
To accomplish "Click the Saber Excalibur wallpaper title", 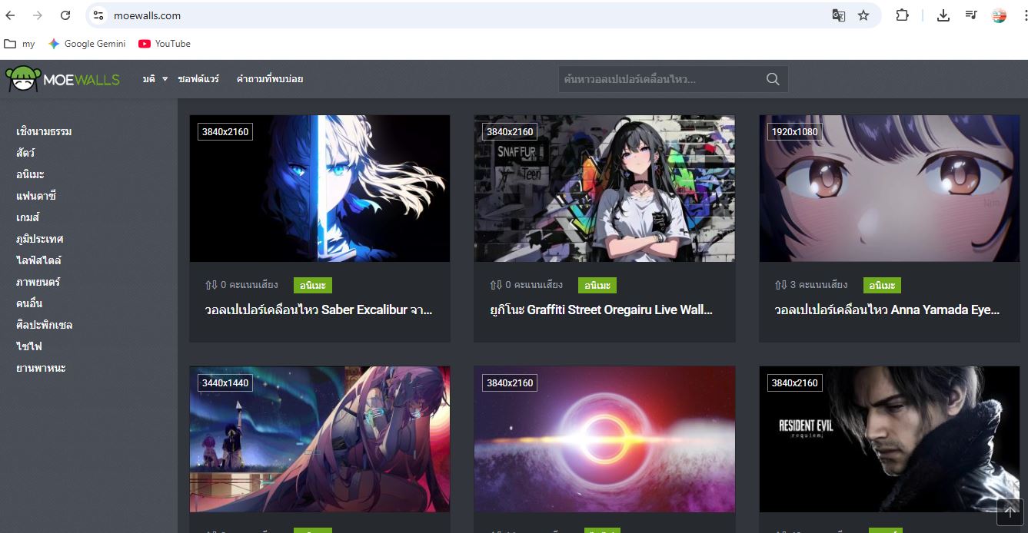I will tap(318, 310).
